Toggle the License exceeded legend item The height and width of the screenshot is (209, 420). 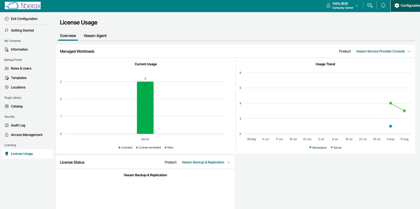pos(148,148)
